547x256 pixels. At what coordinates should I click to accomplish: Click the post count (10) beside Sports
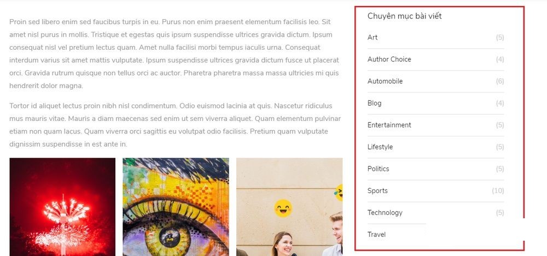[x=498, y=191]
